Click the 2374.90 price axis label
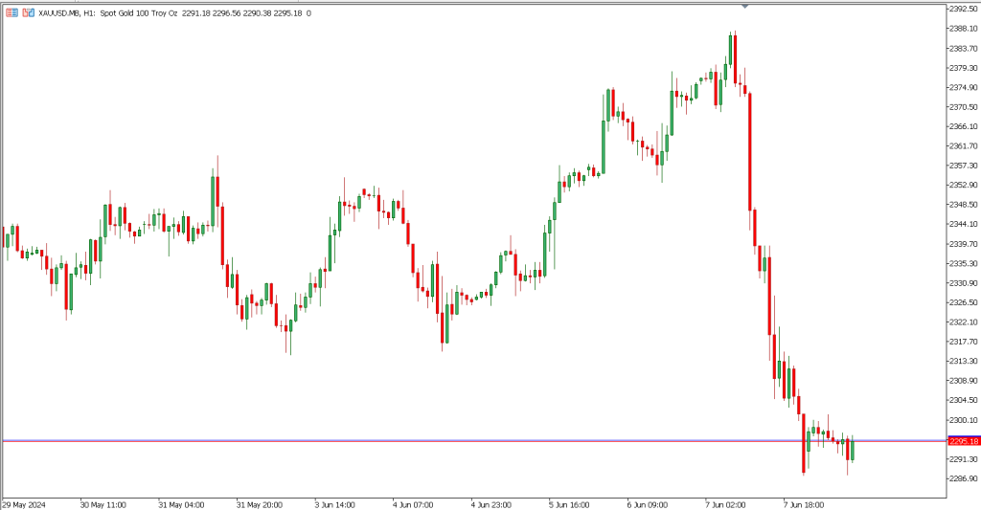 tap(965, 87)
